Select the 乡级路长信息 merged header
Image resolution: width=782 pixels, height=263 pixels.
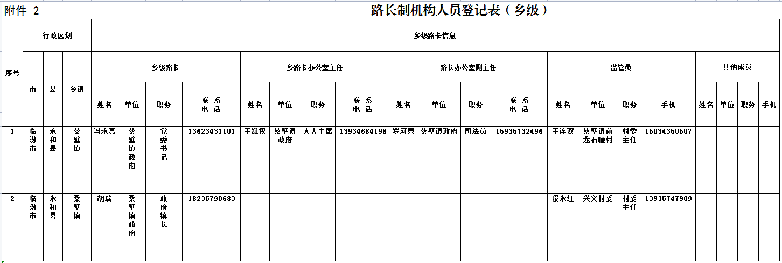[x=435, y=36]
